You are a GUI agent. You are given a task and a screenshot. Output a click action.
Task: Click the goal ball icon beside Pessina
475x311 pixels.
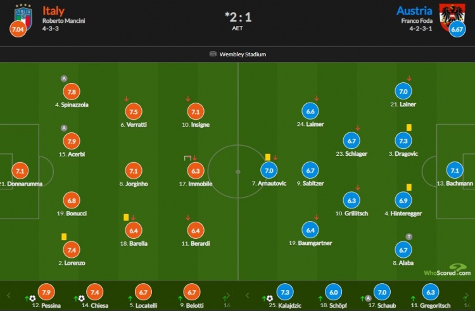click(x=33, y=298)
